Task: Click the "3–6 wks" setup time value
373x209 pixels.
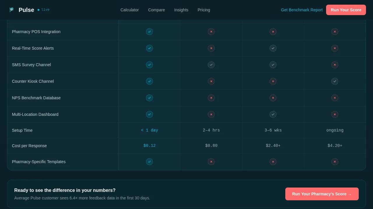Action: point(273,130)
